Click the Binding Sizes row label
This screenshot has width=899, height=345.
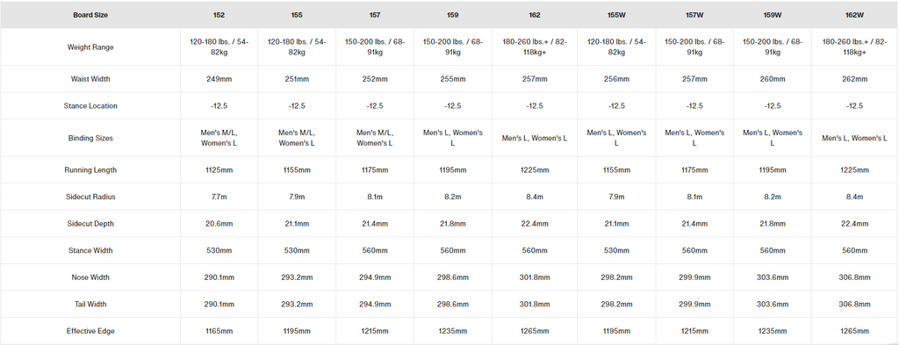point(90,138)
